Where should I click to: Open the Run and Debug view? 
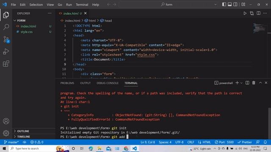pos(6,52)
